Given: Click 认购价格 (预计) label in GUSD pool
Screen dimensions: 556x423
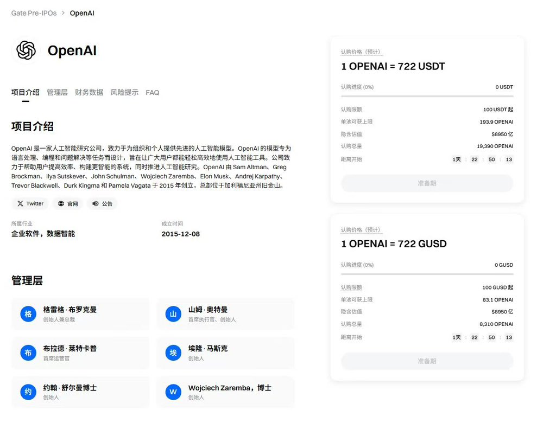Looking at the screenshot, I should pyautogui.click(x=361, y=230).
